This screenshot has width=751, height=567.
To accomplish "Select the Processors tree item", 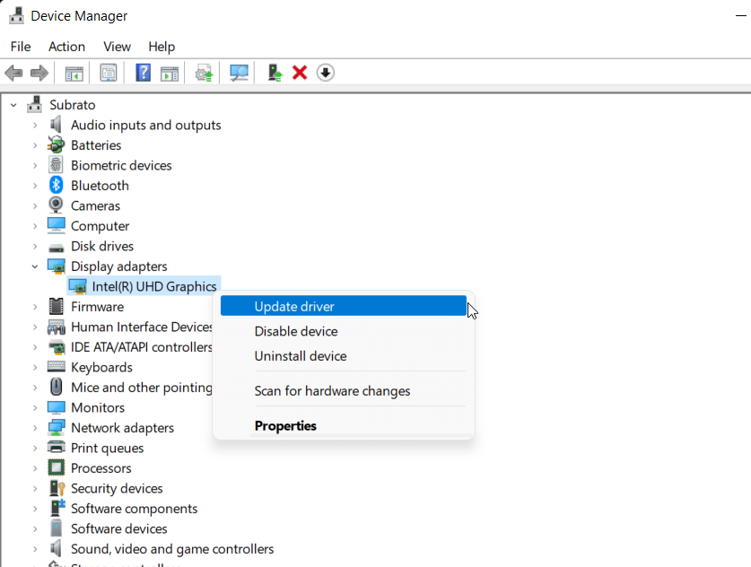I will tap(101, 468).
